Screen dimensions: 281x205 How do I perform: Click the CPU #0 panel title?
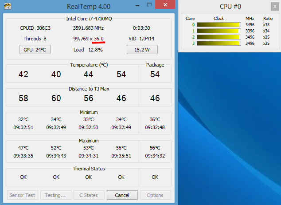coord(230,7)
